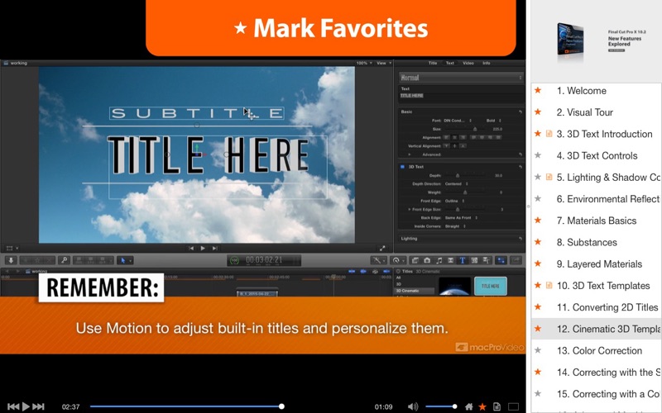The width and height of the screenshot is (662, 413).
Task: Reset the Lighting section with arrow icon
Action: click(x=520, y=239)
